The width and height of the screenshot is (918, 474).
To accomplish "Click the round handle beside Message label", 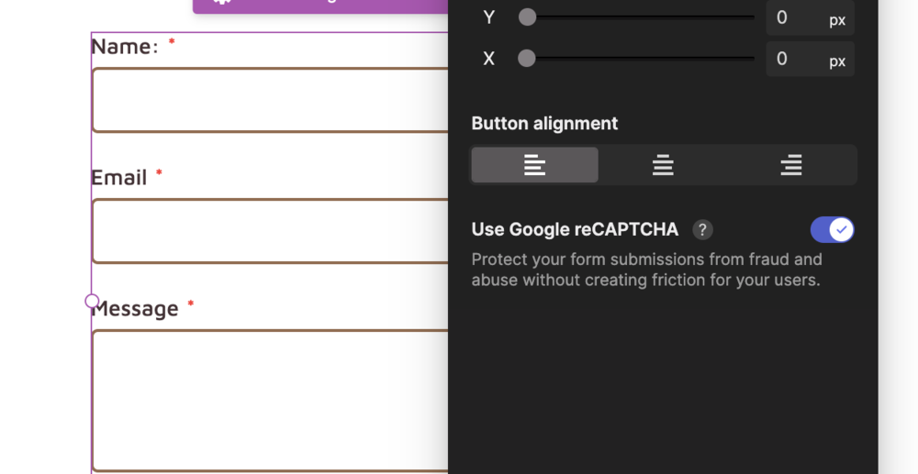I will pos(92,301).
